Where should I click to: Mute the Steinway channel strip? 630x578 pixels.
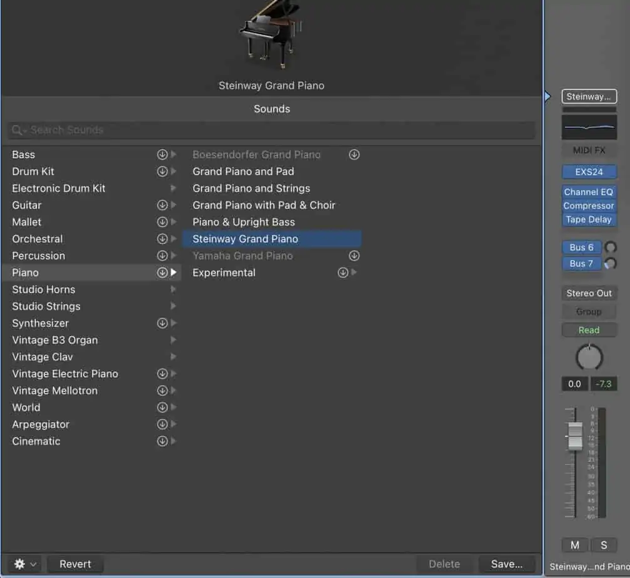tap(575, 545)
